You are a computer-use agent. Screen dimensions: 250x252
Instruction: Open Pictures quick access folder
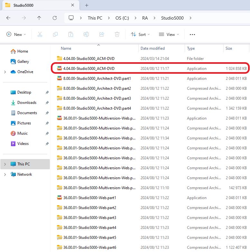21,123
